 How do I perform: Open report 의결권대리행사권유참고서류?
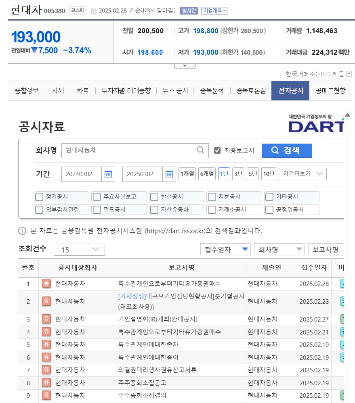[x=158, y=370]
